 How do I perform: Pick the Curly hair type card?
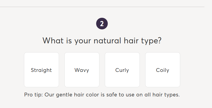122,70
